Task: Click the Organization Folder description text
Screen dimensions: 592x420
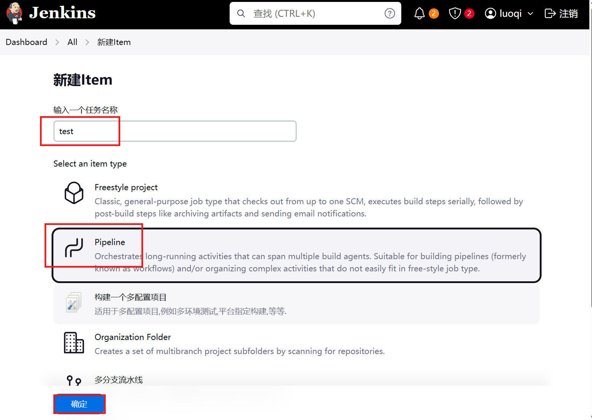Action: [240, 351]
